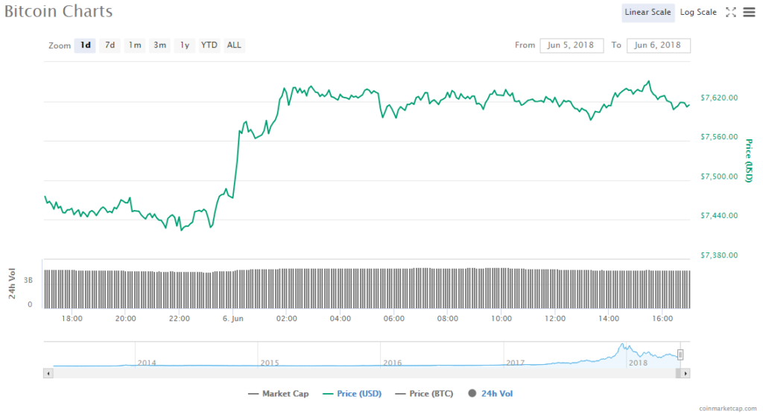Edit the To date field
Screen dimensions: 763x414
pyautogui.click(x=658, y=45)
